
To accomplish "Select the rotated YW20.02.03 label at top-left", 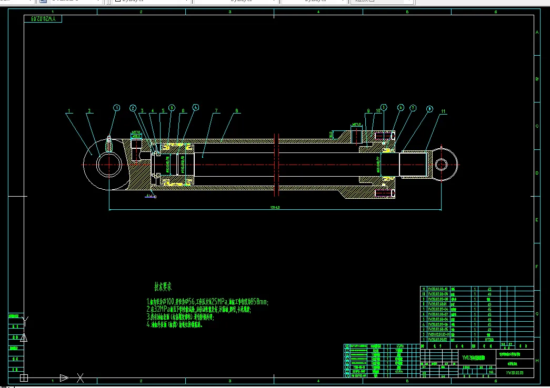I will (43, 18).
